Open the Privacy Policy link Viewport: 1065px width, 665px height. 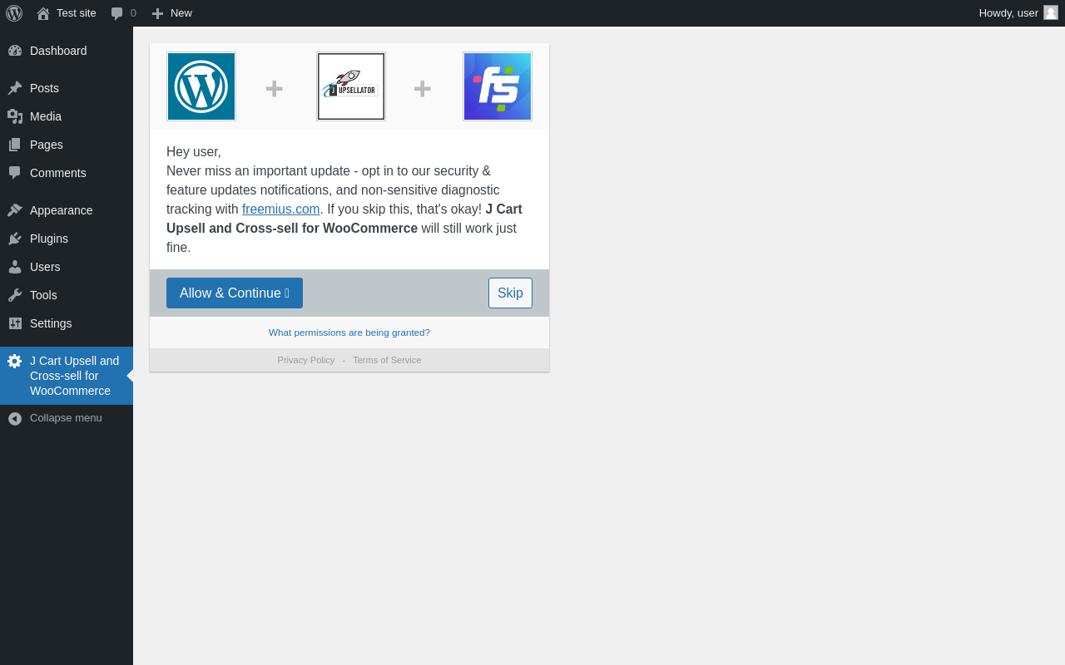tap(306, 360)
